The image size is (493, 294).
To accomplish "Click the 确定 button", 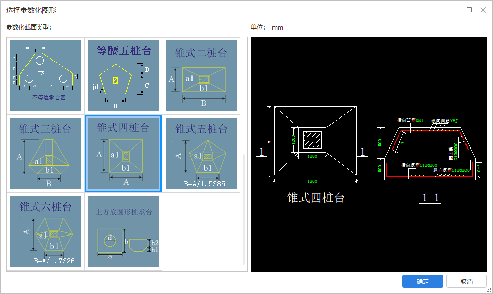I will [x=423, y=281].
